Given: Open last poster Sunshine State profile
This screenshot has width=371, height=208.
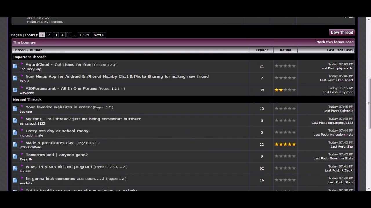Looking at the screenshot, I should (342, 159).
